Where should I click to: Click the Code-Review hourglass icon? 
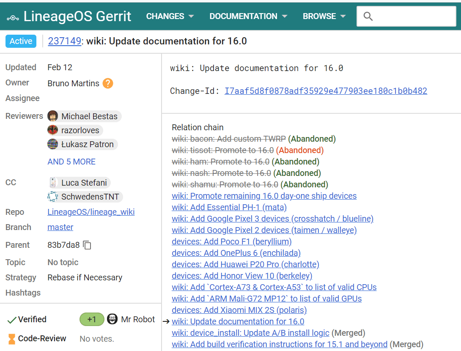coord(11,339)
